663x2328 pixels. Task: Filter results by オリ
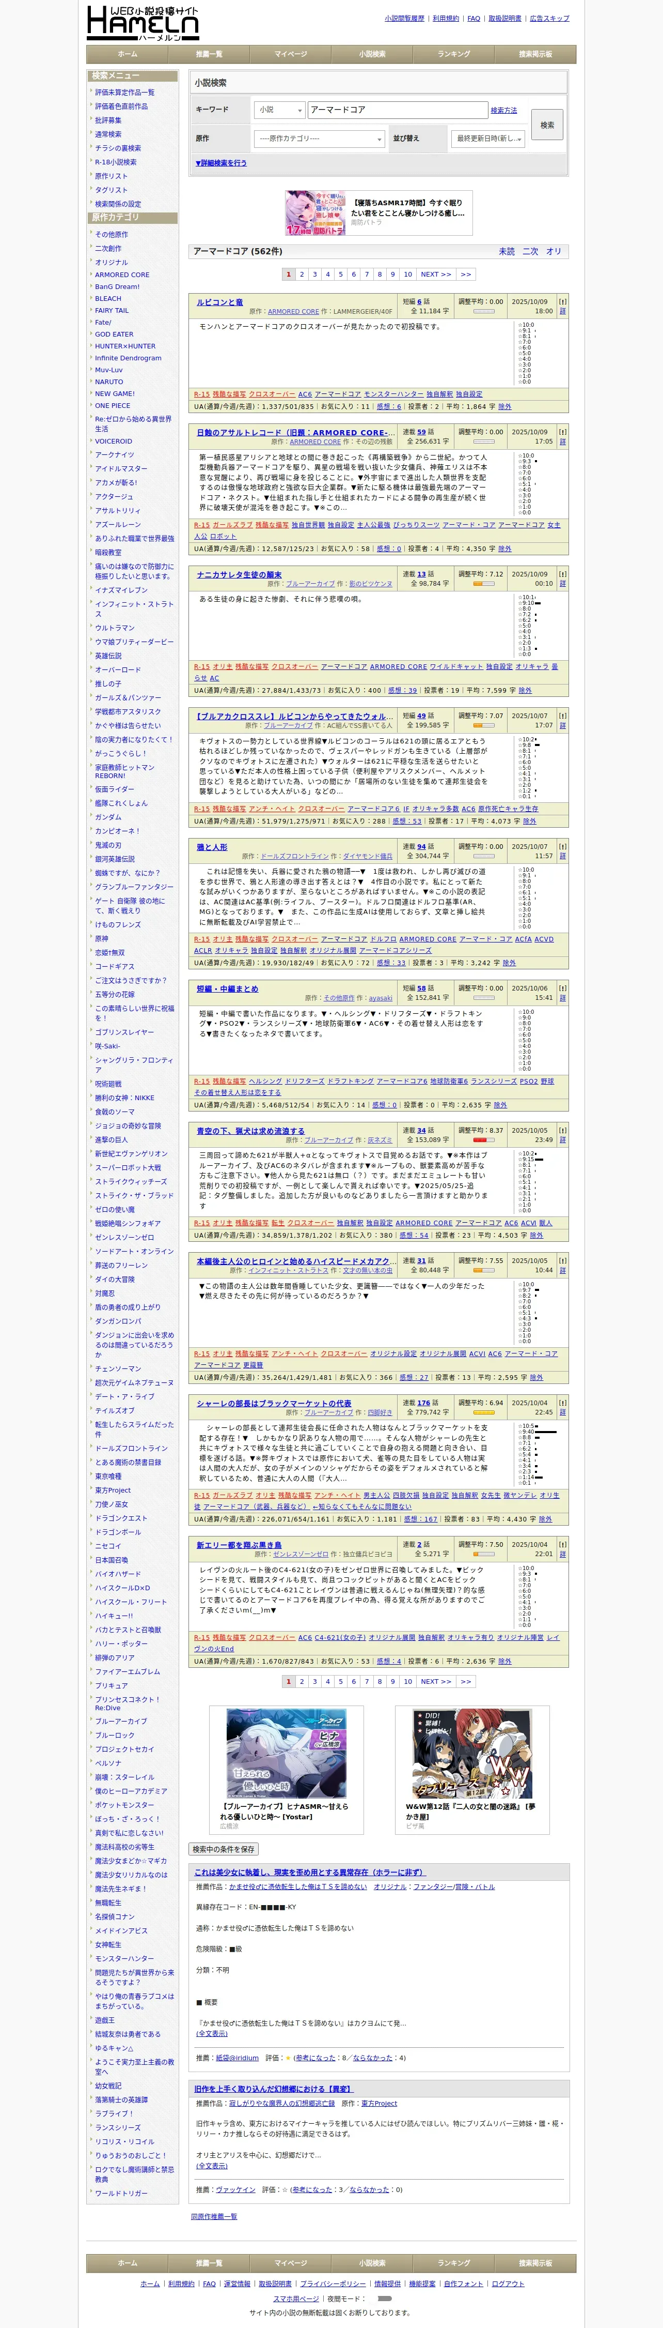pos(554,251)
